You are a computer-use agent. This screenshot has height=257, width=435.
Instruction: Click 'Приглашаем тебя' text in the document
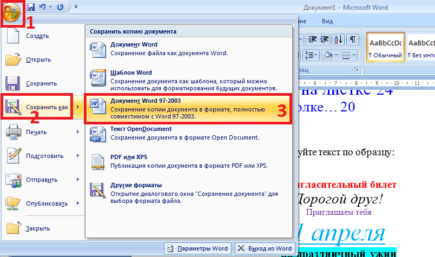tap(339, 212)
